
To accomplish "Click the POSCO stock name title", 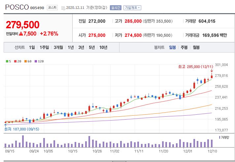I will (17, 7).
